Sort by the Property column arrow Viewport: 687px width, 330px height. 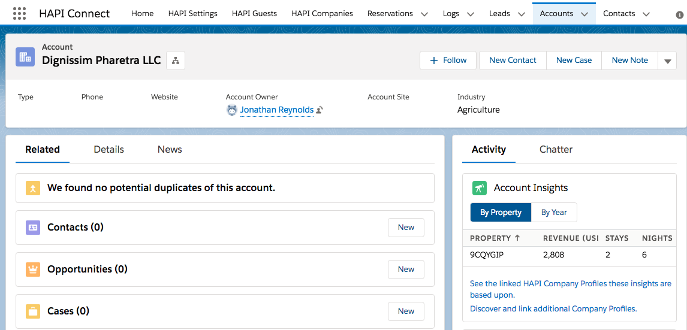coord(517,238)
